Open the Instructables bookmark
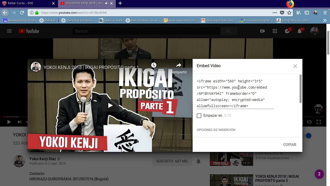This screenshot has width=330, height=186. [x=143, y=20]
